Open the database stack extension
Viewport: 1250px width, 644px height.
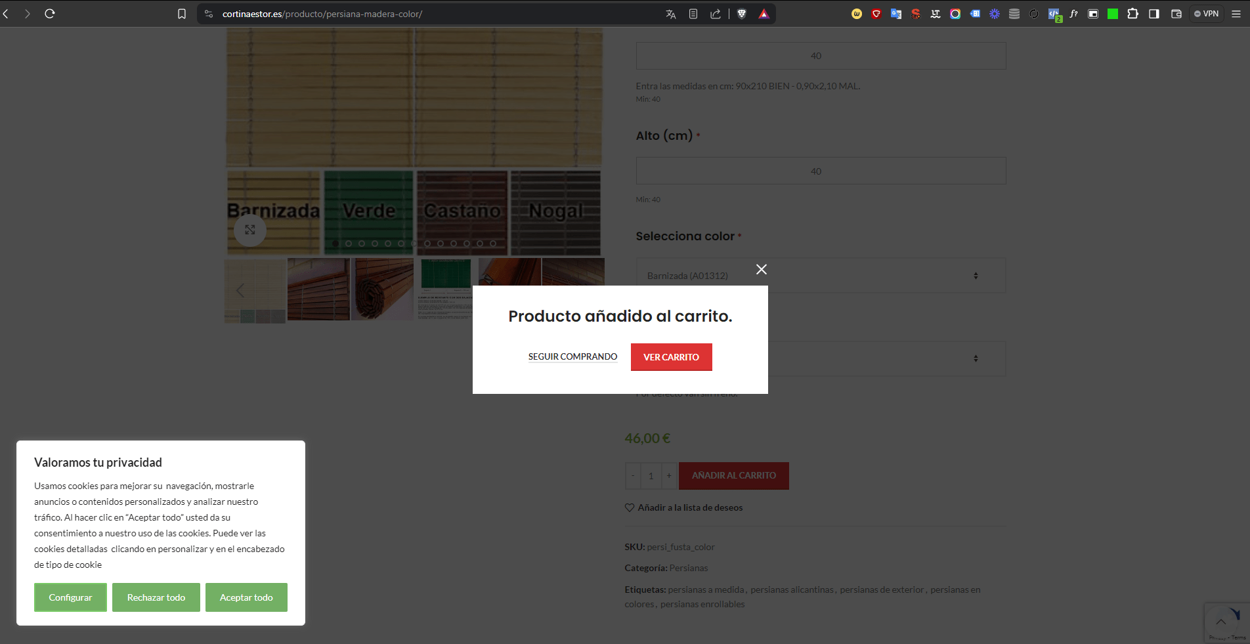1014,14
